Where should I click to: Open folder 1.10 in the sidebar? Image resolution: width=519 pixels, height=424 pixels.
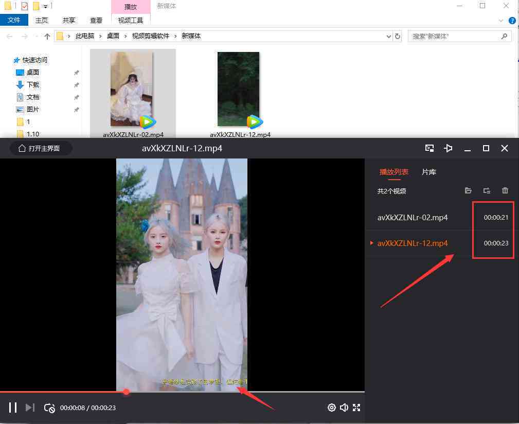point(28,134)
